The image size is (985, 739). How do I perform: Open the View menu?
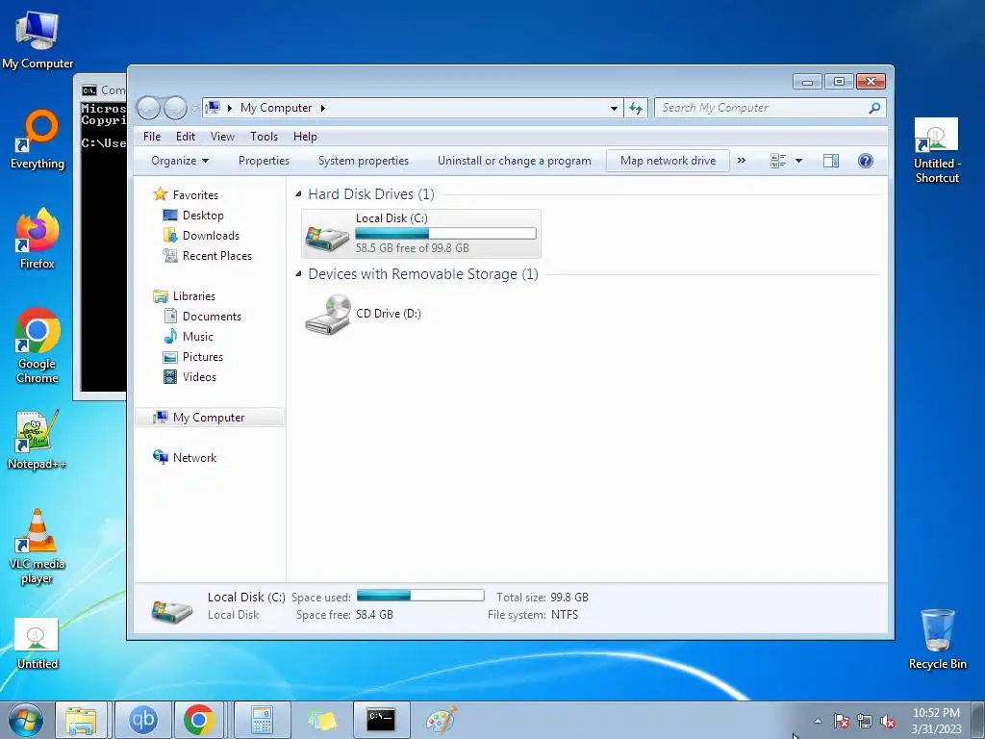point(222,137)
